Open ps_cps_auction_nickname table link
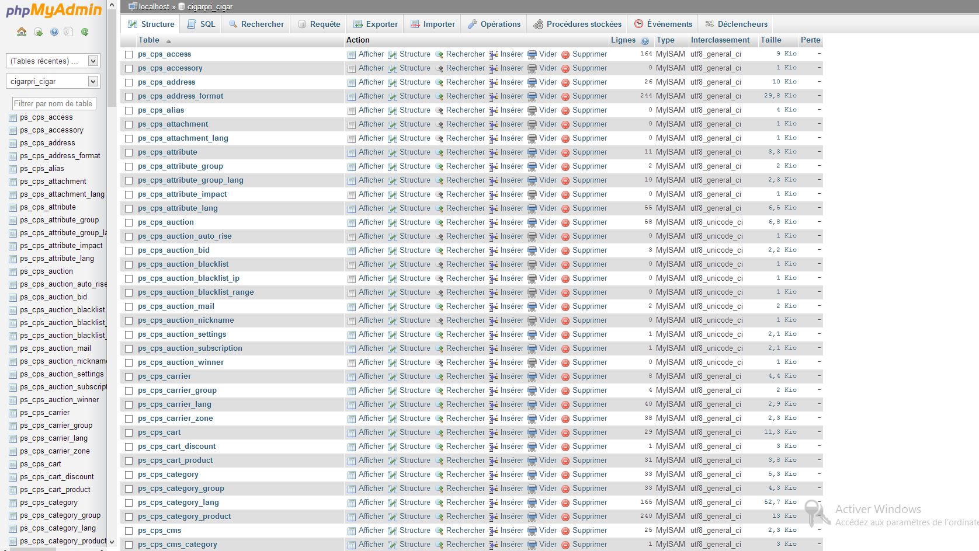The height and width of the screenshot is (551, 979). coord(186,320)
